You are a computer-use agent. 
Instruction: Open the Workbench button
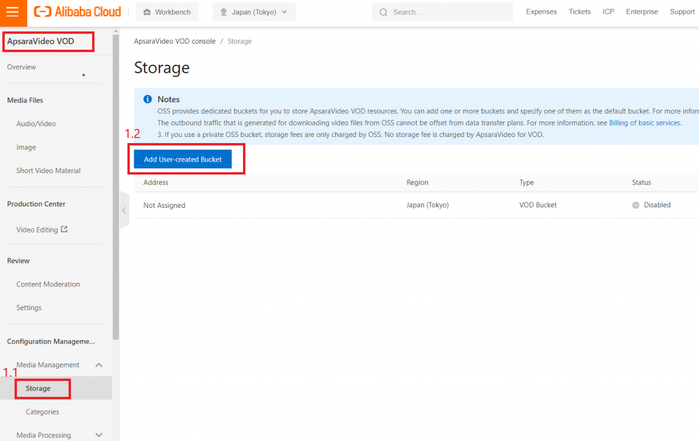tap(167, 12)
